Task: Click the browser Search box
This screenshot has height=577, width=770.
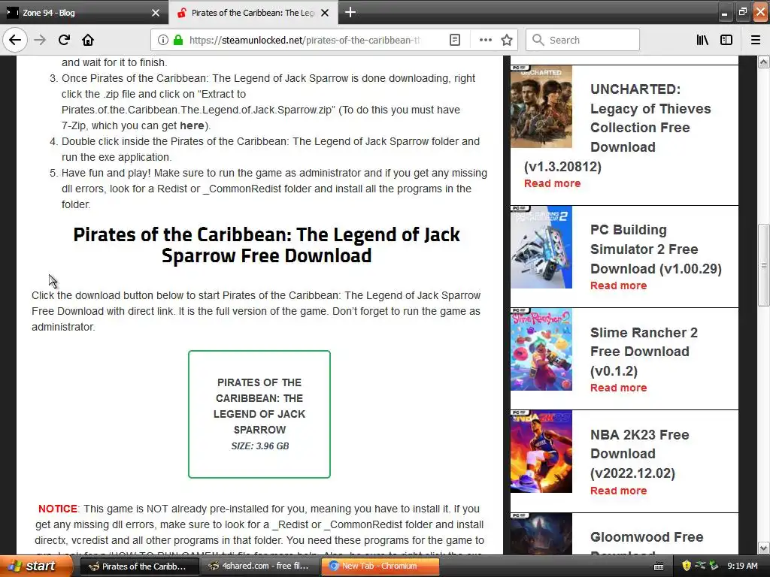Action: 583,40
